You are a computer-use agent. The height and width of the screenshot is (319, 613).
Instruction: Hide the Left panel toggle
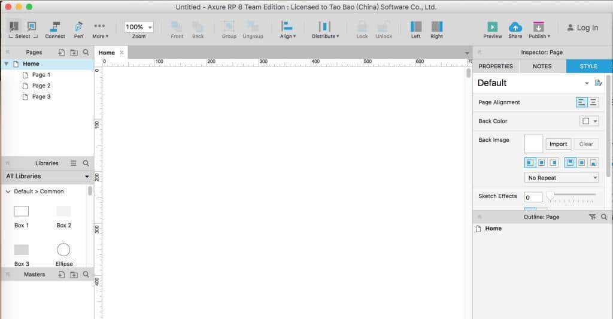click(415, 28)
